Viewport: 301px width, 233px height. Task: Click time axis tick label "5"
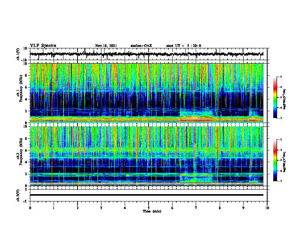coord(149,208)
